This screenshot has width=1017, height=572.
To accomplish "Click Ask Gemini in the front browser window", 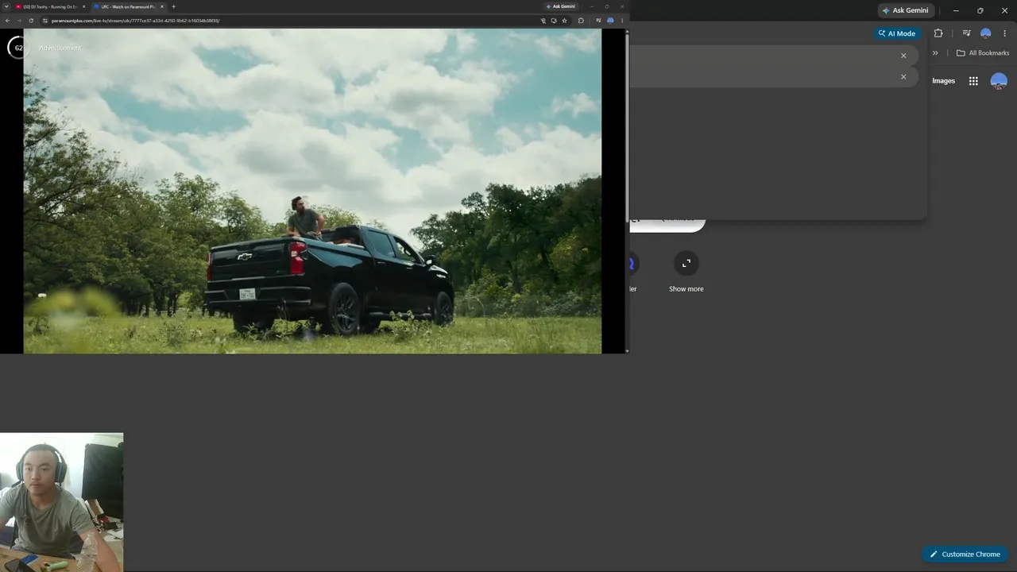I will pos(561,6).
